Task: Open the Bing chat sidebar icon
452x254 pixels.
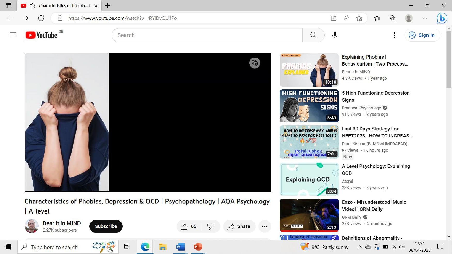Action: pos(441,18)
